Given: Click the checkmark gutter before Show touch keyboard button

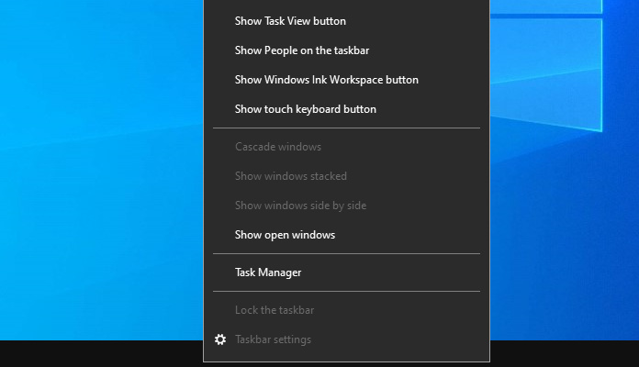Looking at the screenshot, I should tap(220, 109).
